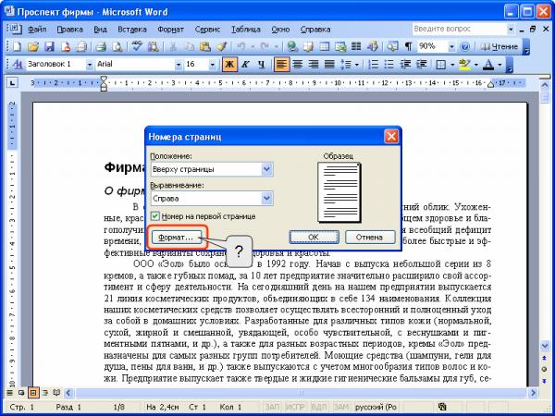Show the Drawing toolbar
This screenshot has width=555, height=416.
(x=372, y=46)
